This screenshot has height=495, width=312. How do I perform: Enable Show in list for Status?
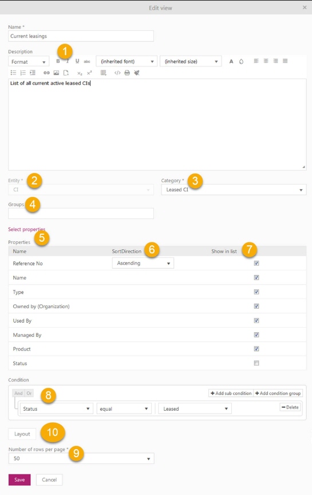click(256, 363)
